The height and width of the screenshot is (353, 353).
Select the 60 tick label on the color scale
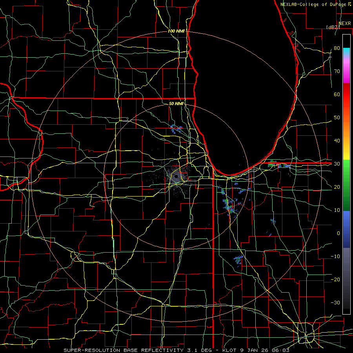coord(337,94)
